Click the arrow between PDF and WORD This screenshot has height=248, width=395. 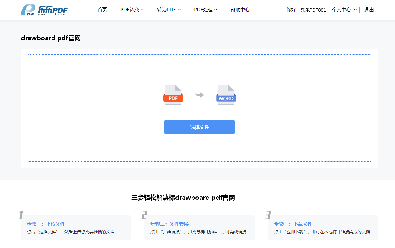[x=200, y=95]
